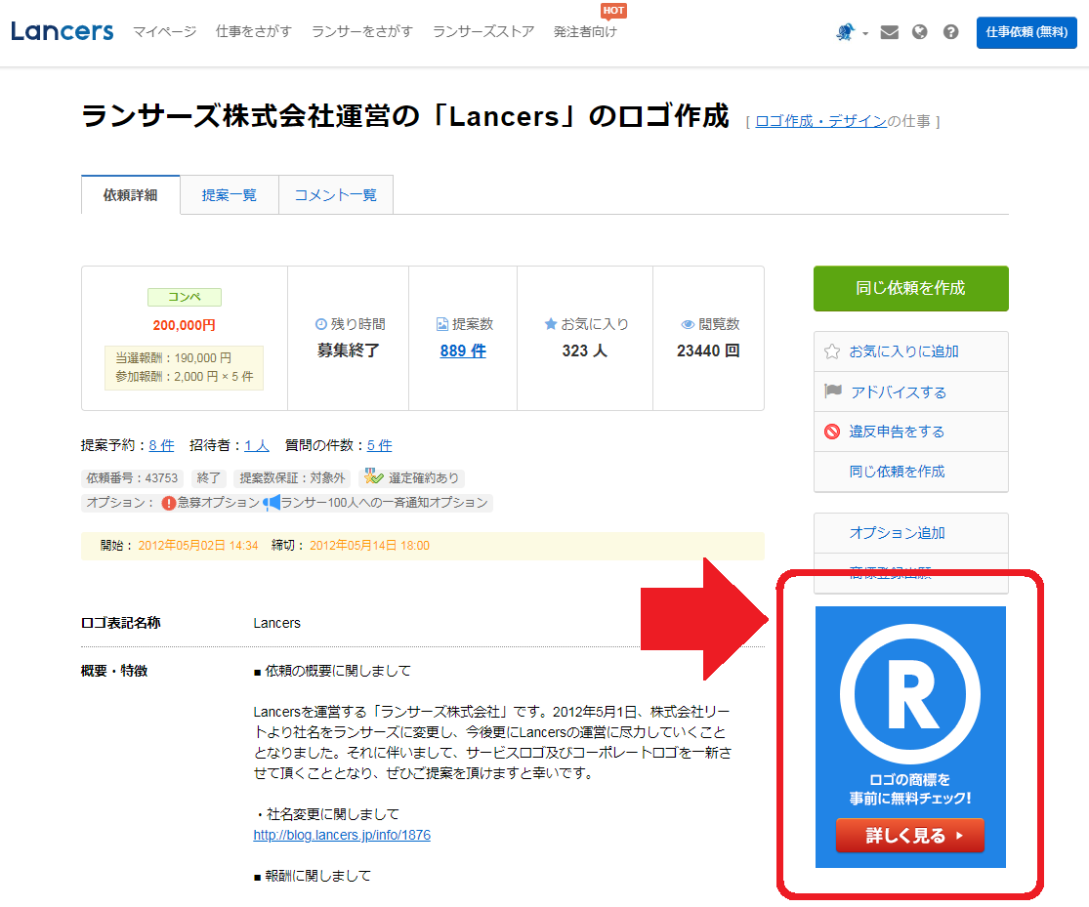The height and width of the screenshot is (907, 1089).
Task: Click the megaphone icon for 一斉通知オプション
Action: coord(272,502)
